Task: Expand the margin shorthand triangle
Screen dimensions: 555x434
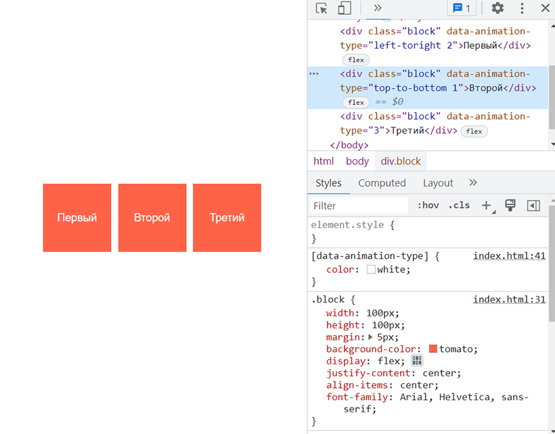Action: tap(371, 337)
